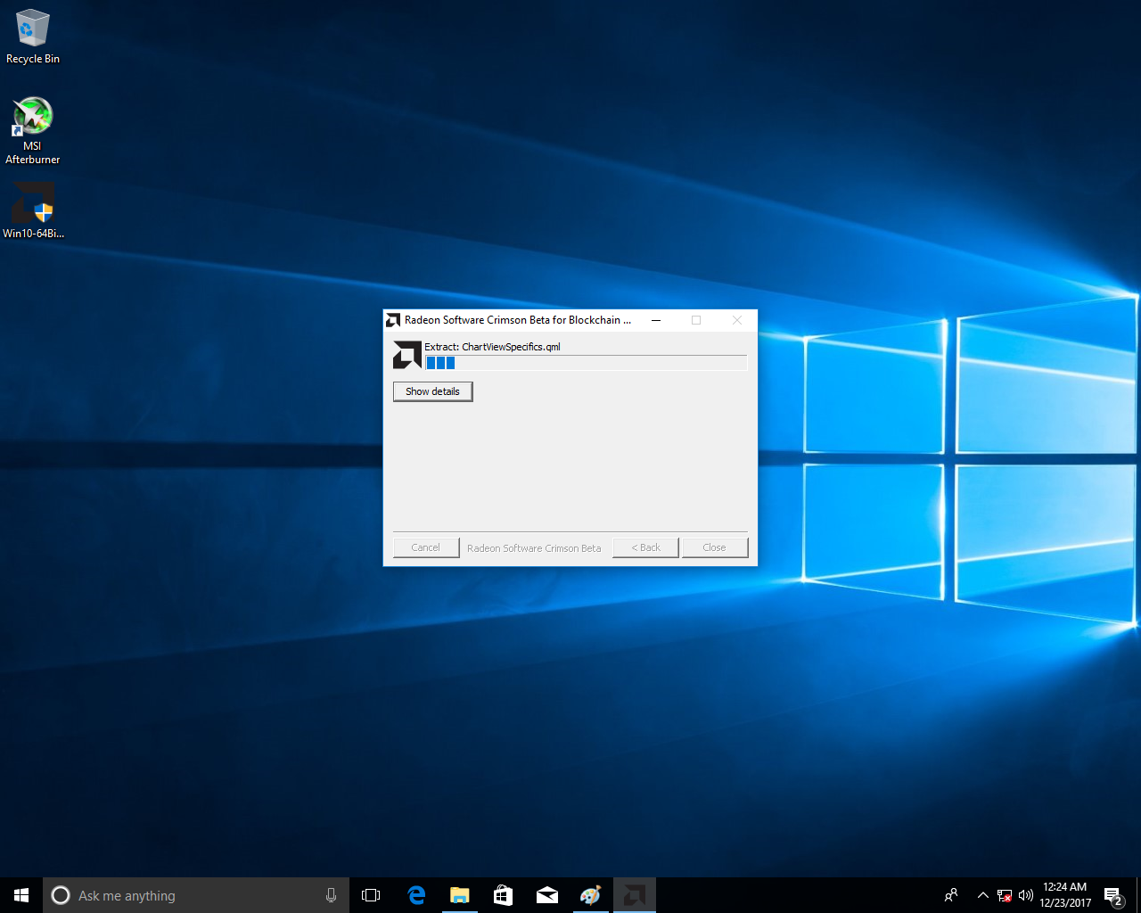The image size is (1141, 913).
Task: Open the Mail app from the taskbar
Action: [546, 895]
